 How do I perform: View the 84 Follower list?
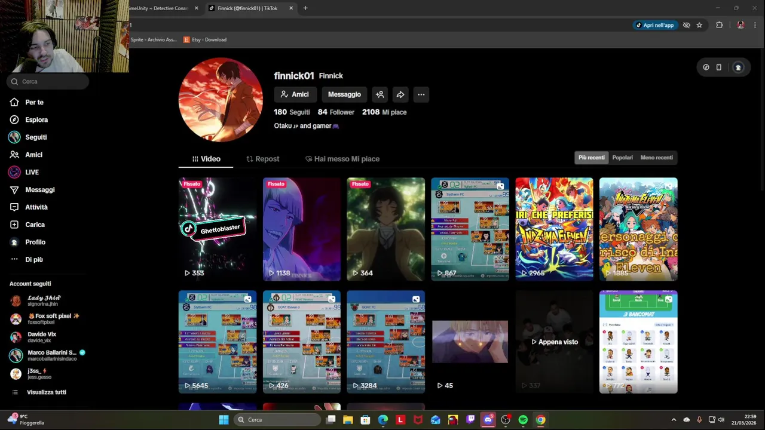tap(336, 112)
